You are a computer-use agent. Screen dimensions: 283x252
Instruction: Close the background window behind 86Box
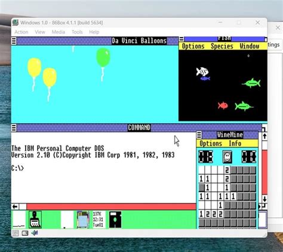click(278, 28)
